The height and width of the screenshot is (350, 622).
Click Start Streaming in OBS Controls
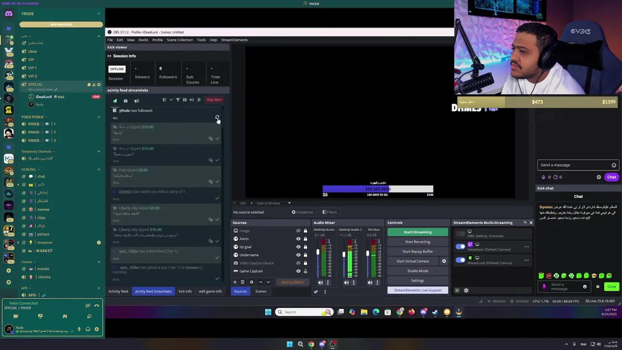pyautogui.click(x=417, y=232)
